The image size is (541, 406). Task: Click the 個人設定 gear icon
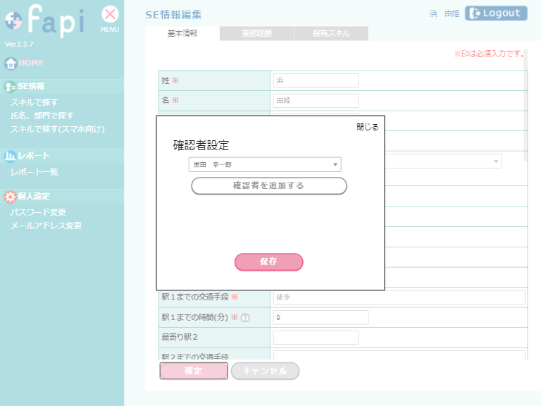11,197
